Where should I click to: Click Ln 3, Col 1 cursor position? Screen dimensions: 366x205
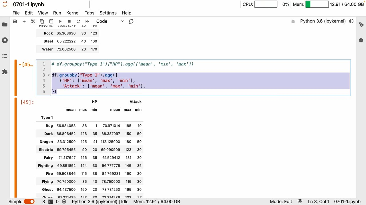(x=318, y=201)
